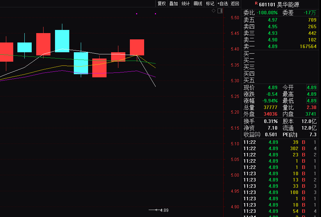Add stock via +自选 button
The width and height of the screenshot is (321, 217).
222,3
